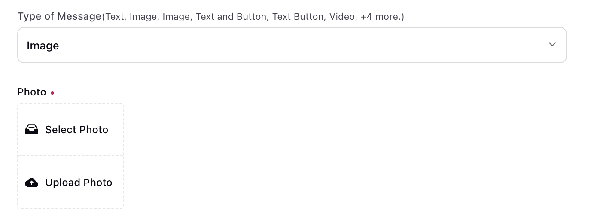Click the Upload Photo button
The height and width of the screenshot is (220, 591).
70,183
